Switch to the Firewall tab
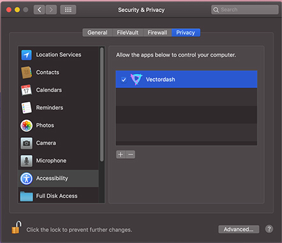The height and width of the screenshot is (243, 282). [158, 33]
